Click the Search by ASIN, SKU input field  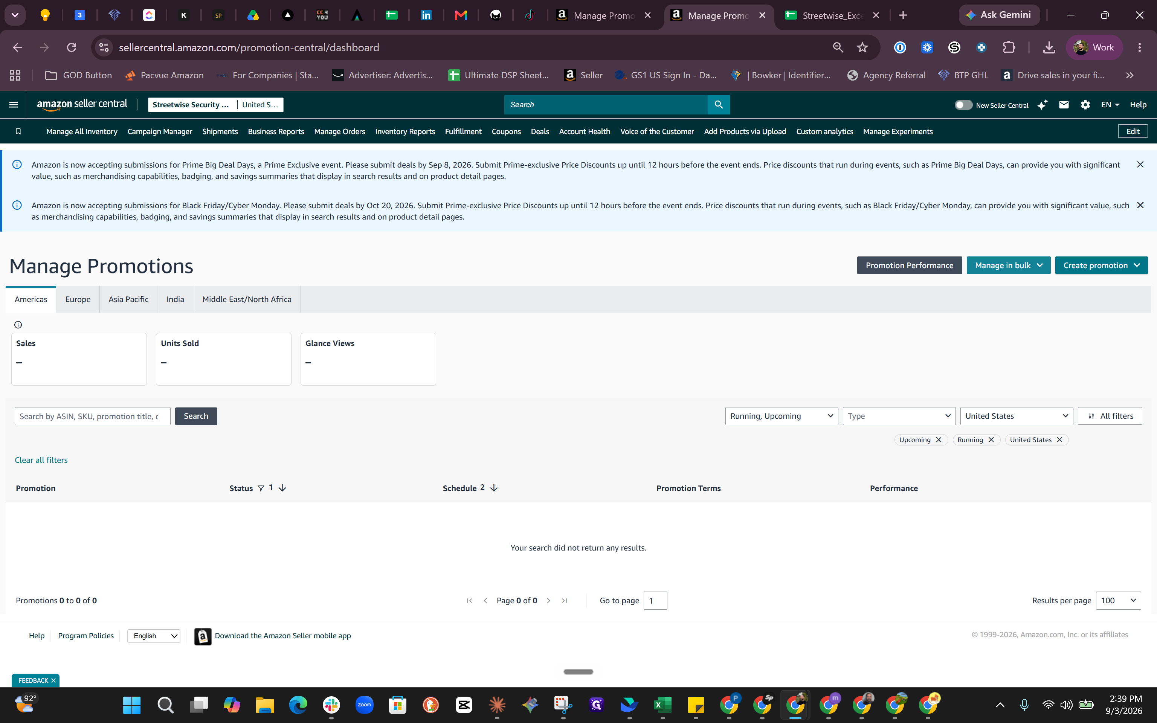[92, 416]
